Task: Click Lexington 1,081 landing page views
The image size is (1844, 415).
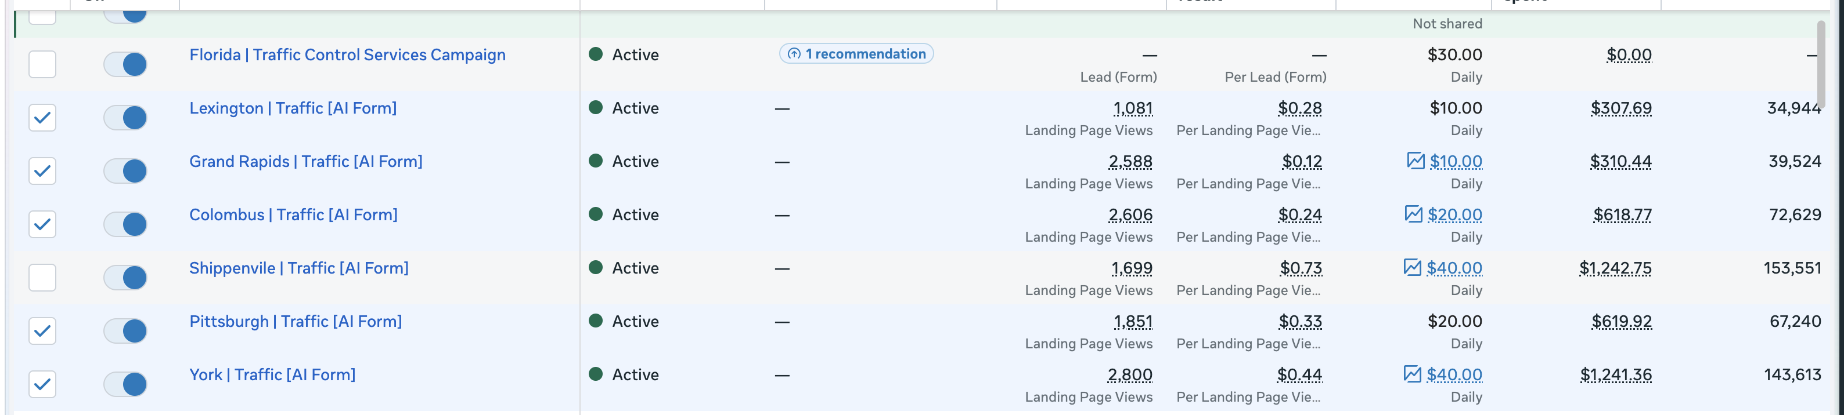Action: click(x=1132, y=108)
